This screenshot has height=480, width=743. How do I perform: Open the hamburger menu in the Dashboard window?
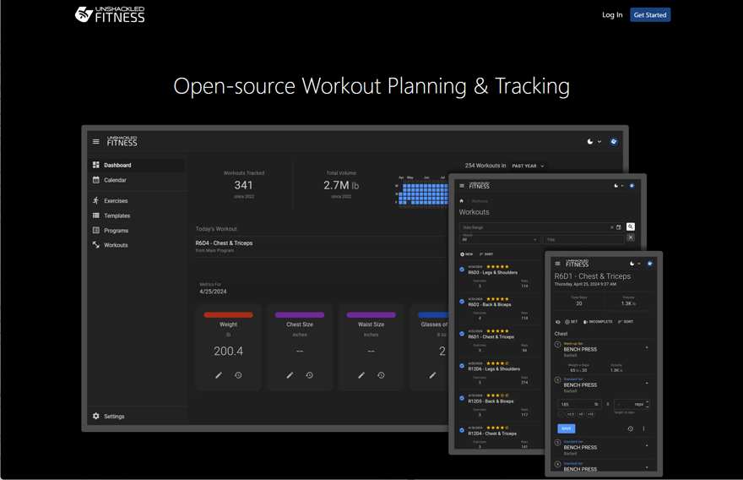(95, 141)
